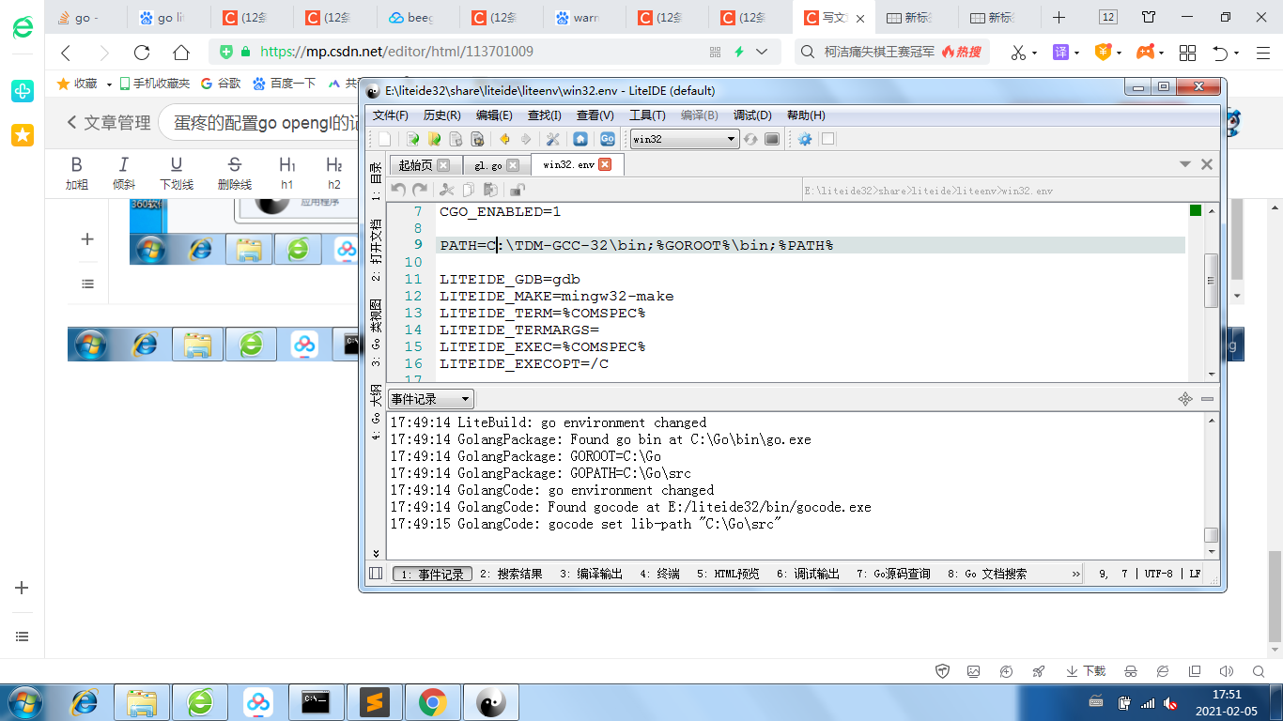Go forward with the gray right arrow
1283x721 pixels.
526,139
